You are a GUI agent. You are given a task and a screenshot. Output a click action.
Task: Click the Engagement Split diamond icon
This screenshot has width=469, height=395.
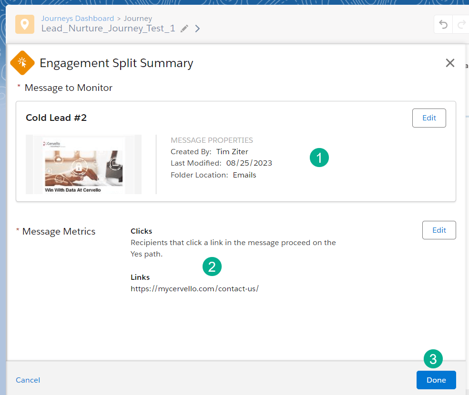(22, 63)
